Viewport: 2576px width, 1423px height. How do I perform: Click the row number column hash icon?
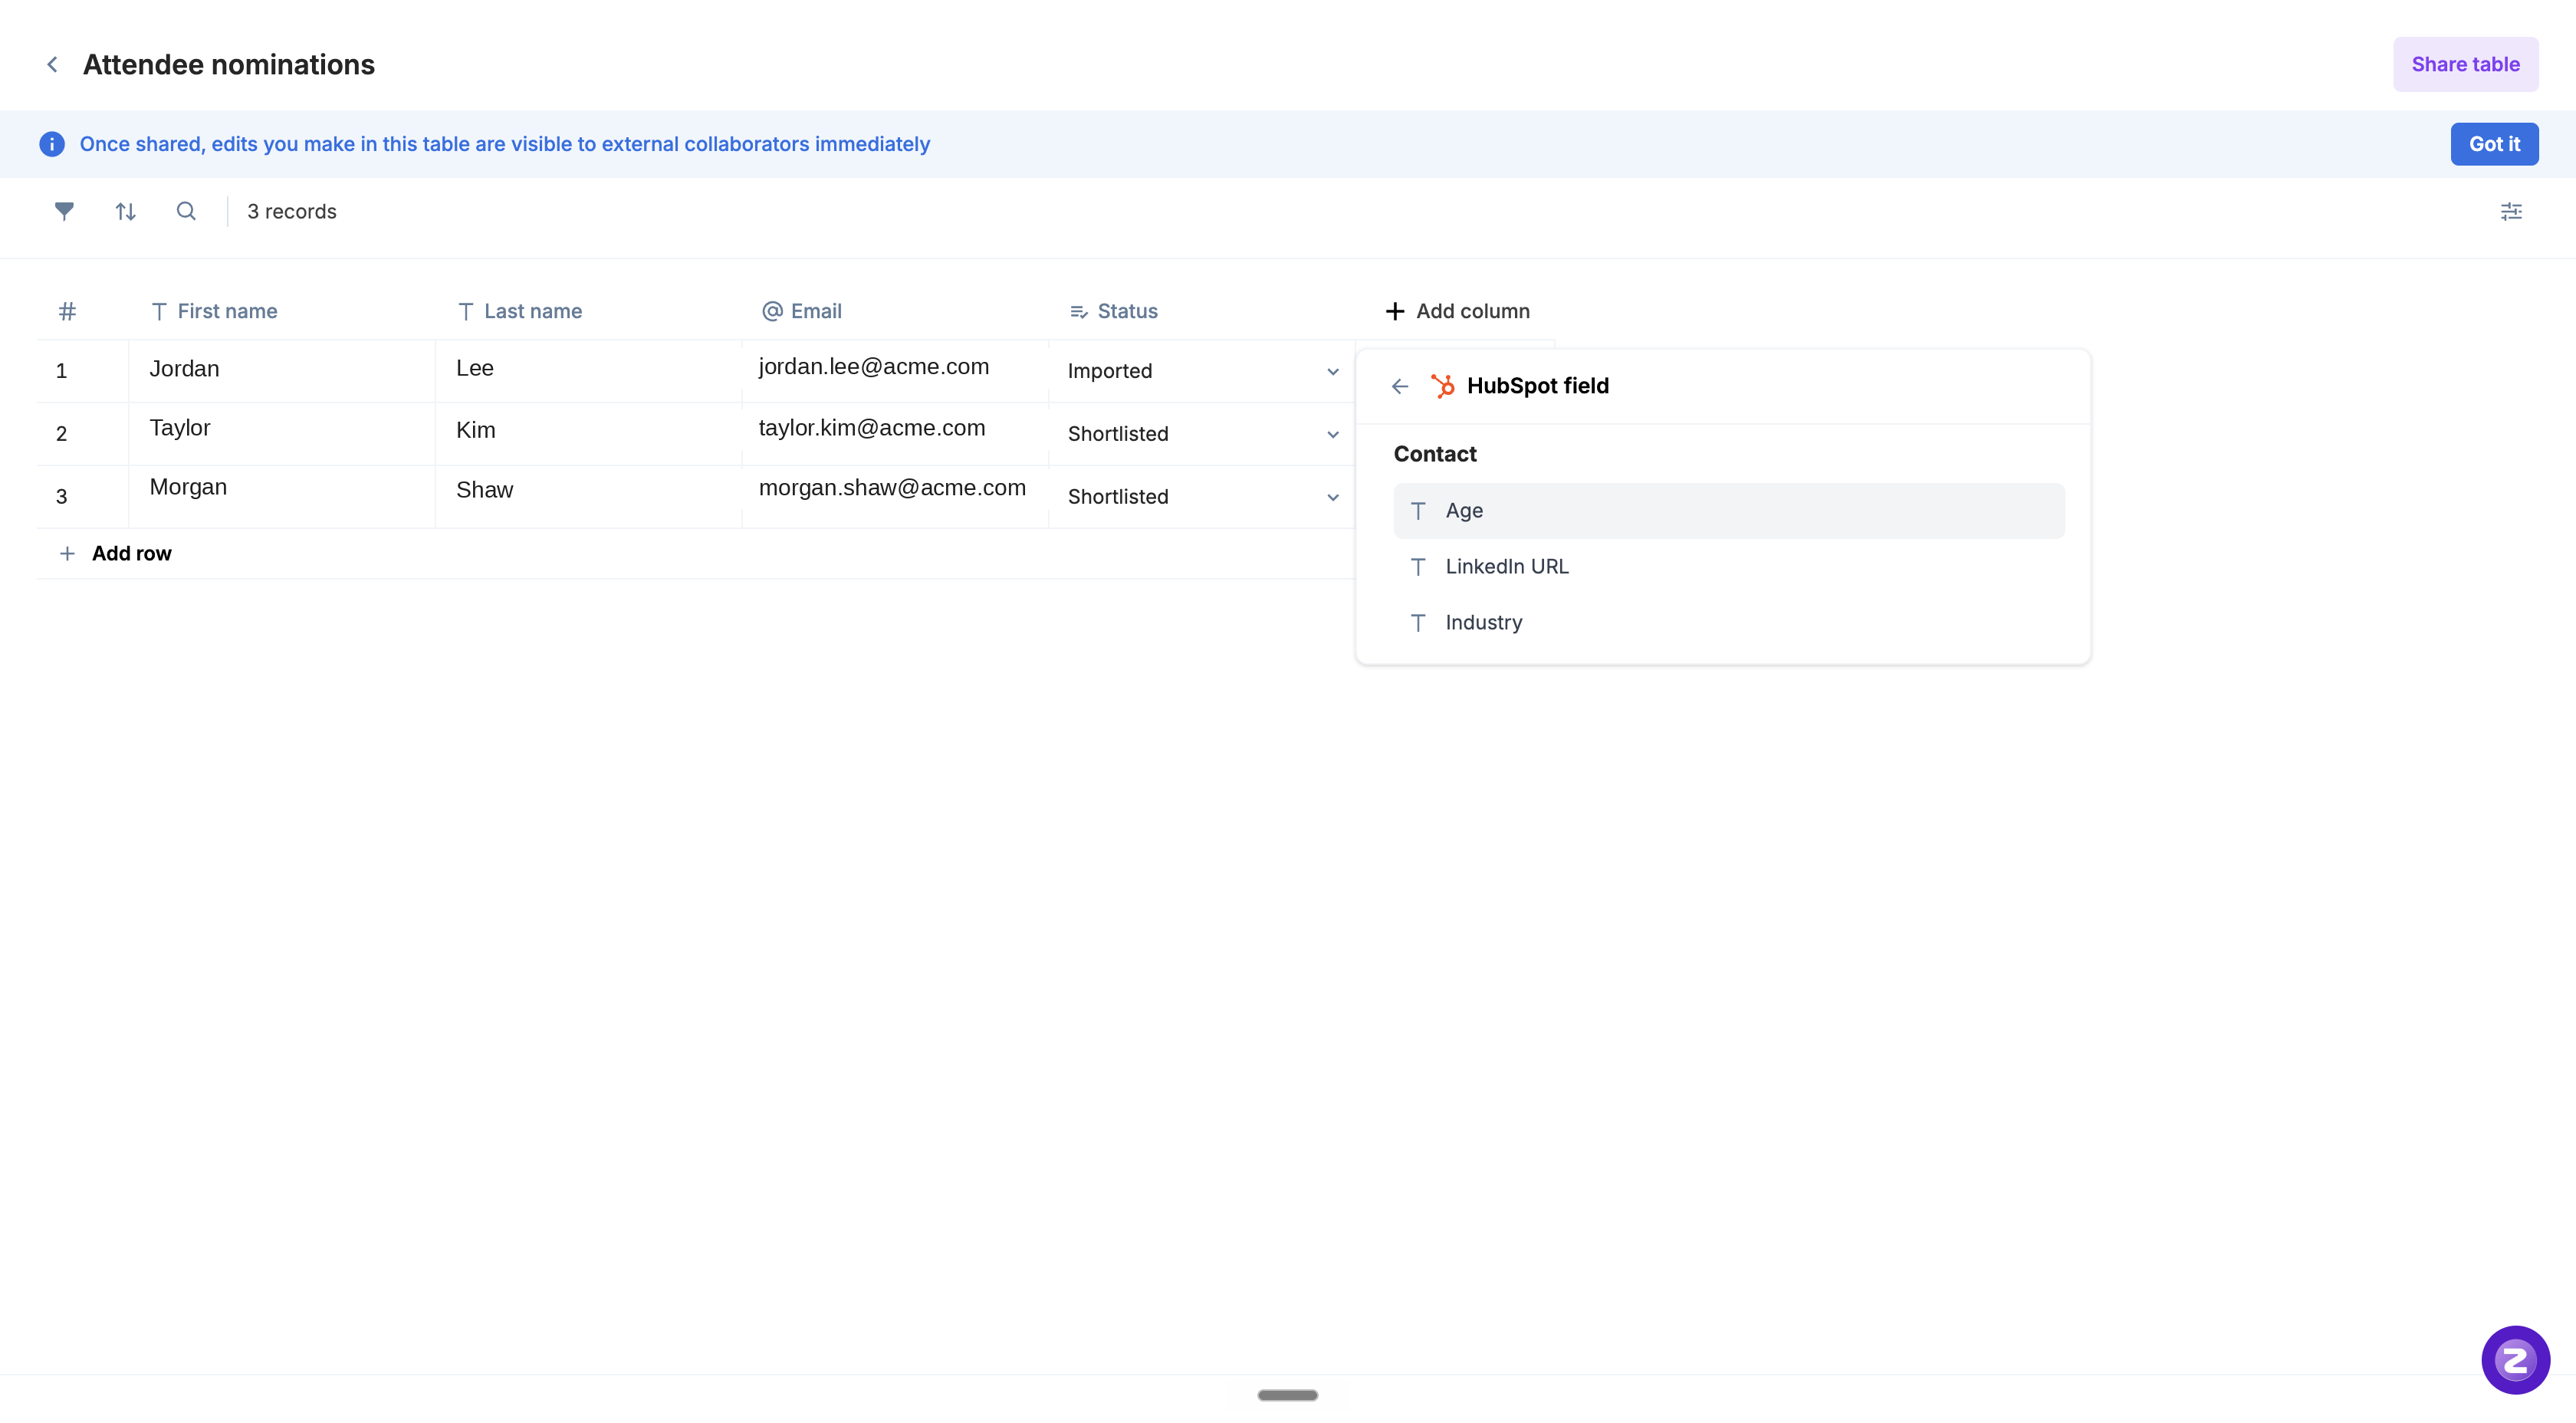(x=67, y=311)
